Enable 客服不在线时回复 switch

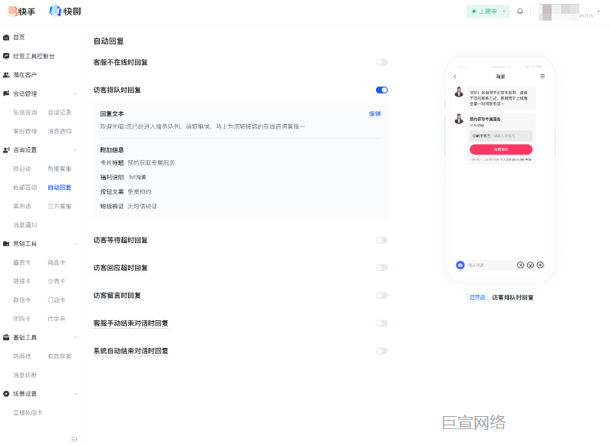coord(381,62)
